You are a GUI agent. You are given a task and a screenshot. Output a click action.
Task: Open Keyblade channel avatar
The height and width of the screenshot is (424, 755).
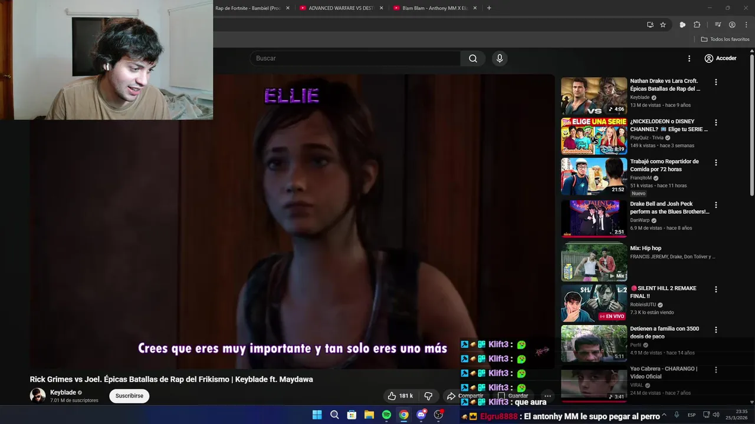pyautogui.click(x=38, y=396)
